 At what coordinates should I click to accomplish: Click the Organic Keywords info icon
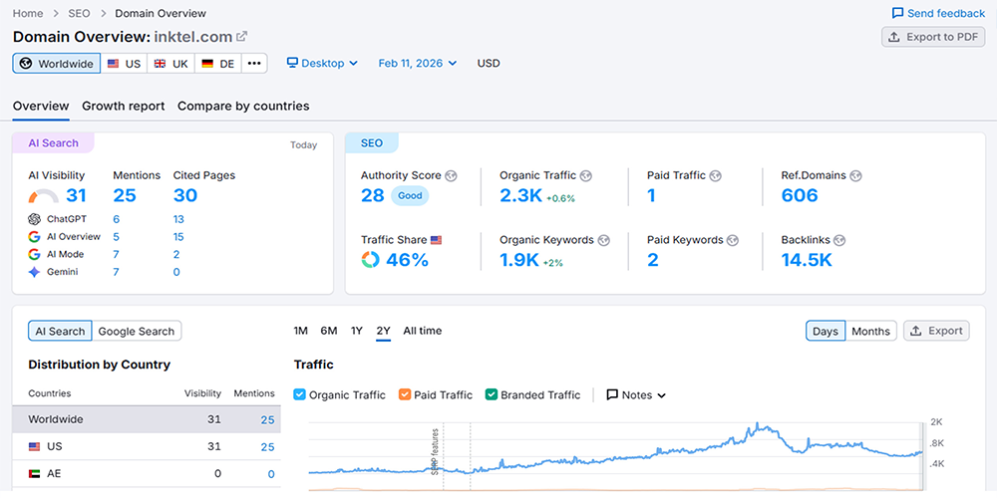point(604,240)
